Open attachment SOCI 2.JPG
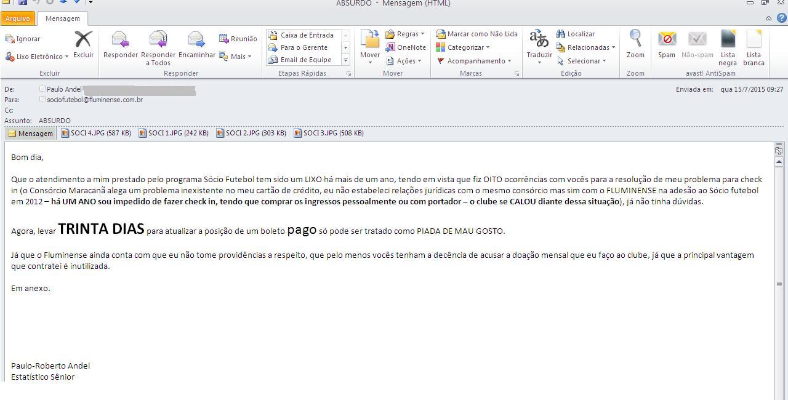Image resolution: width=788 pixels, height=400 pixels. click(251, 133)
